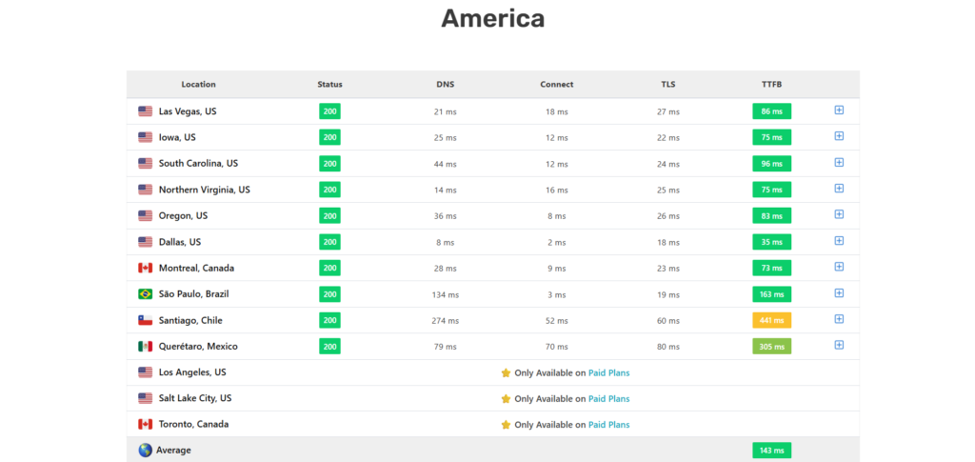Open plus icon for South Carolina row

click(x=839, y=163)
